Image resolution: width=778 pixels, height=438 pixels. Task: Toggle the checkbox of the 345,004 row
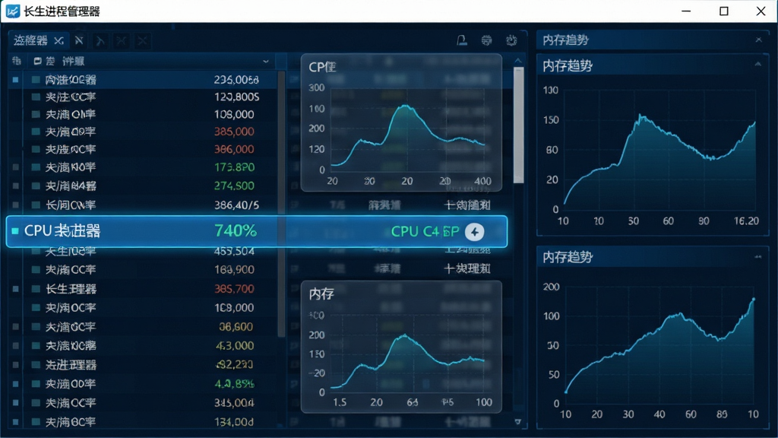pyautogui.click(x=15, y=403)
